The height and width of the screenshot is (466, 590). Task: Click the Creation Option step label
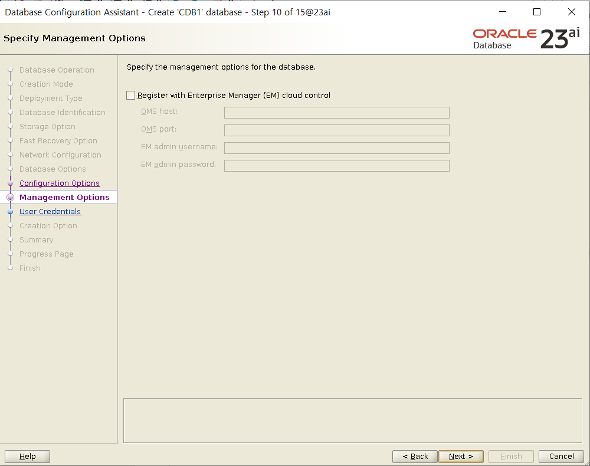point(48,226)
